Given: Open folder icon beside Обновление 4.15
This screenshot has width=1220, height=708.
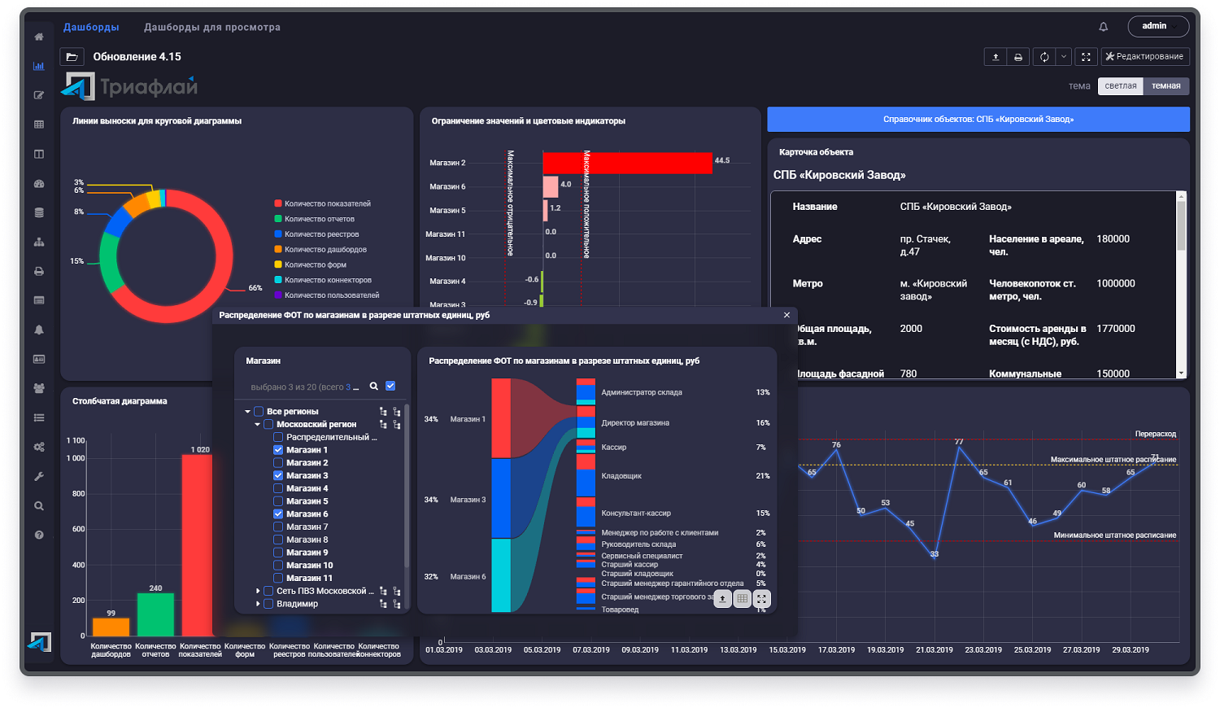Looking at the screenshot, I should pyautogui.click(x=72, y=57).
